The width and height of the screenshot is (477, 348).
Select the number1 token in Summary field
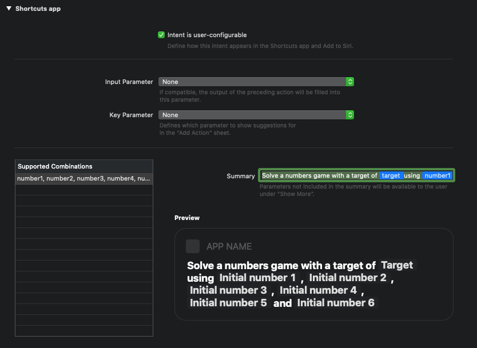(438, 176)
